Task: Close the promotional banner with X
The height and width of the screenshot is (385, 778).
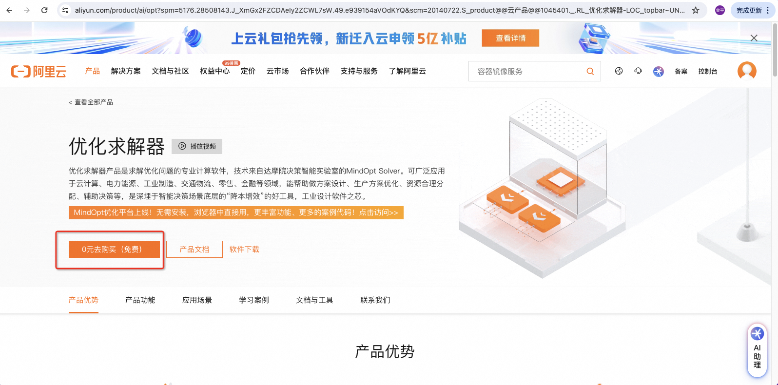Action: coord(754,38)
